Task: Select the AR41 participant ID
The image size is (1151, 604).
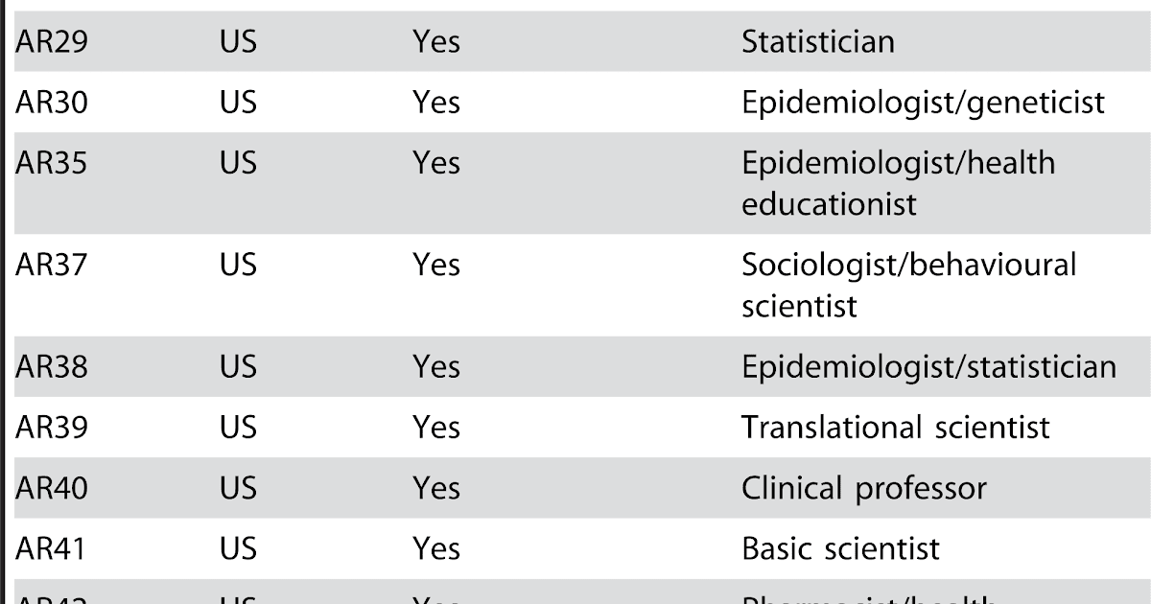Action: click(52, 549)
